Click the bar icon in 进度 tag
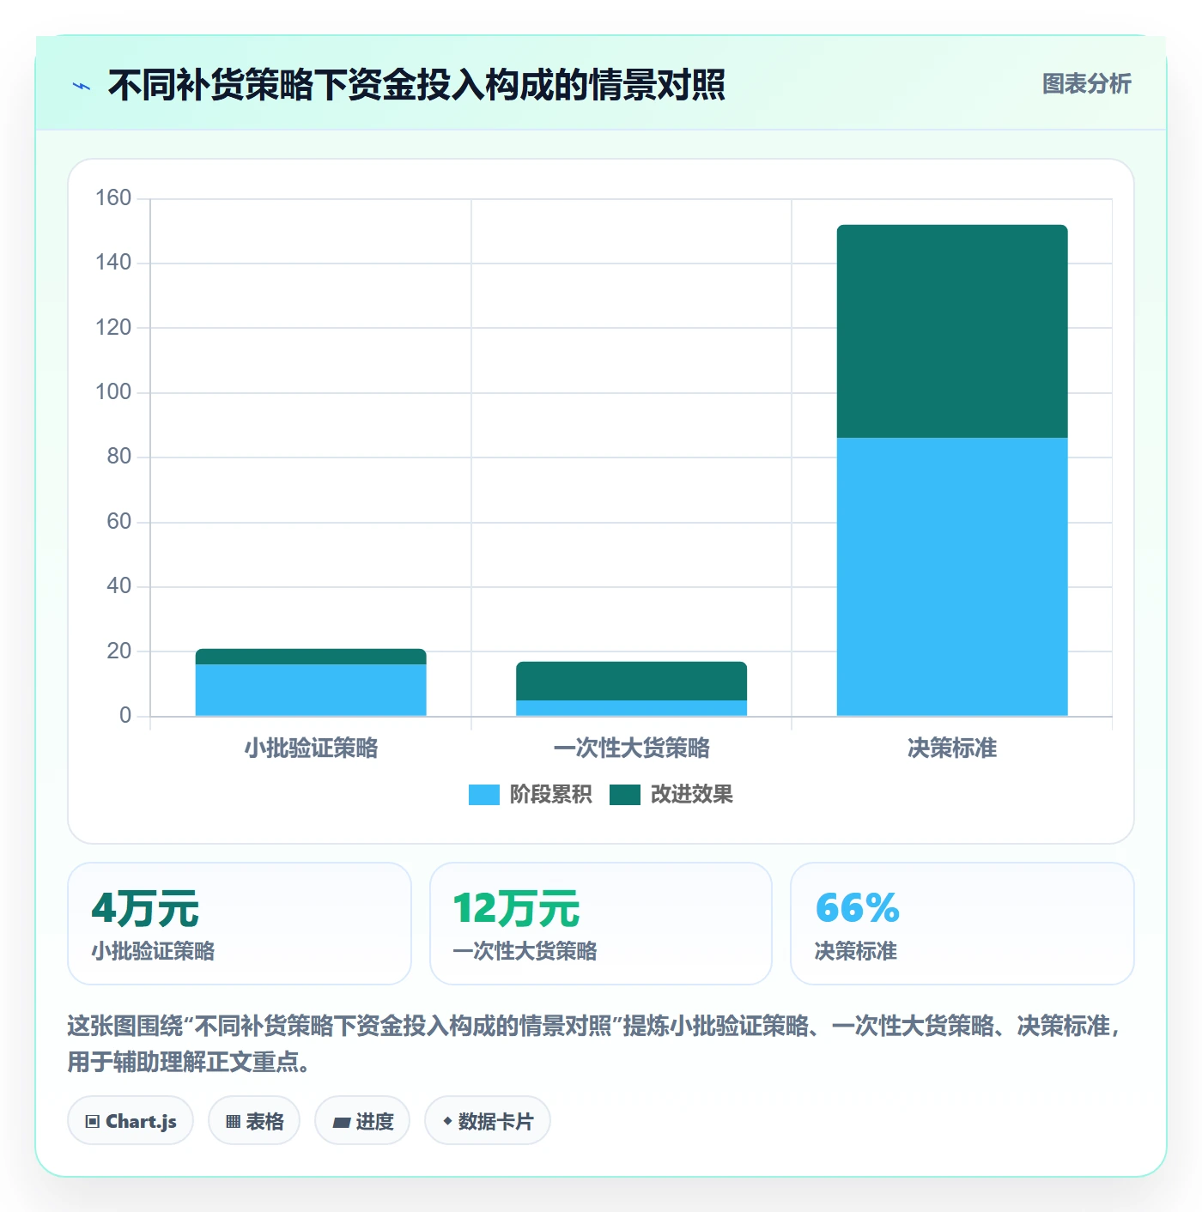Image resolution: width=1202 pixels, height=1212 pixels. click(342, 1121)
